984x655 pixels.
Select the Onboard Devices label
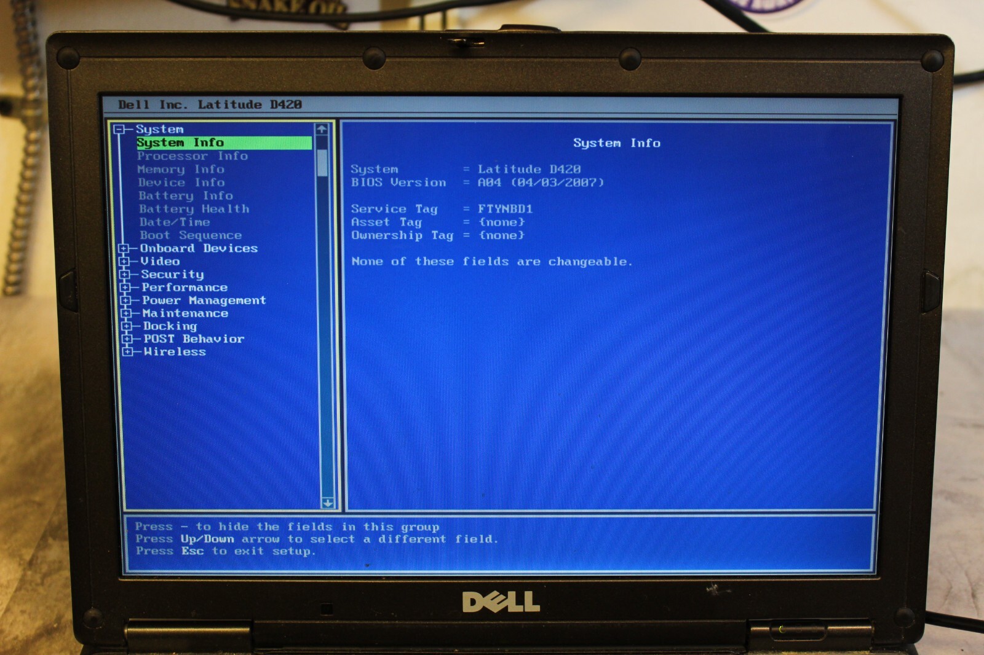click(199, 248)
